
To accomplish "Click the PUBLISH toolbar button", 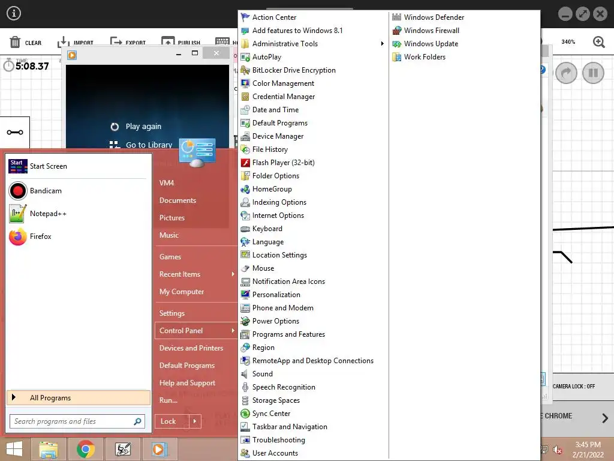I will coord(180,43).
